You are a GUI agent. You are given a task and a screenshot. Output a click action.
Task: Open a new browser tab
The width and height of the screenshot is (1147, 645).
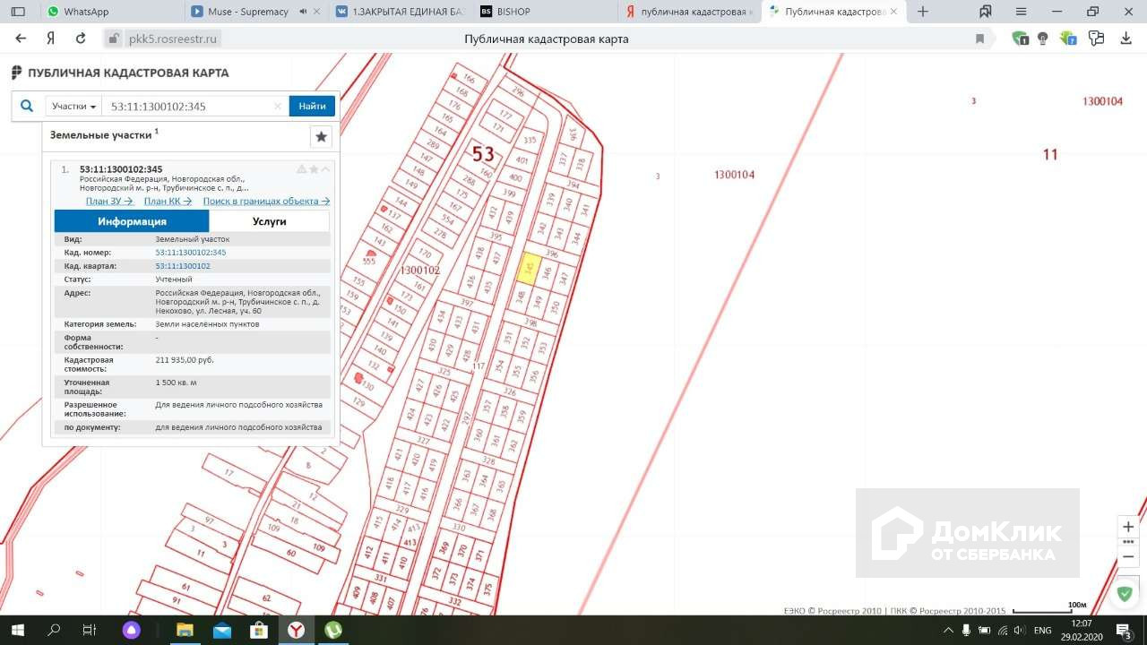pos(923,12)
